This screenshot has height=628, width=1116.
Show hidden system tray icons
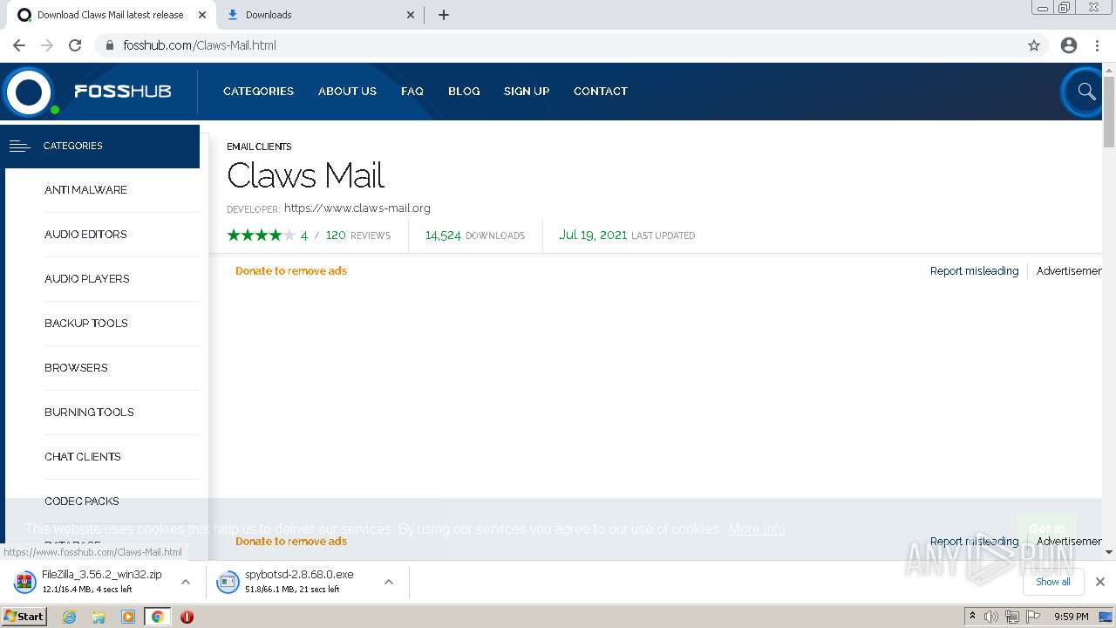[972, 617]
